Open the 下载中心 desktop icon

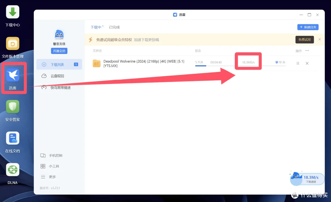[13, 12]
